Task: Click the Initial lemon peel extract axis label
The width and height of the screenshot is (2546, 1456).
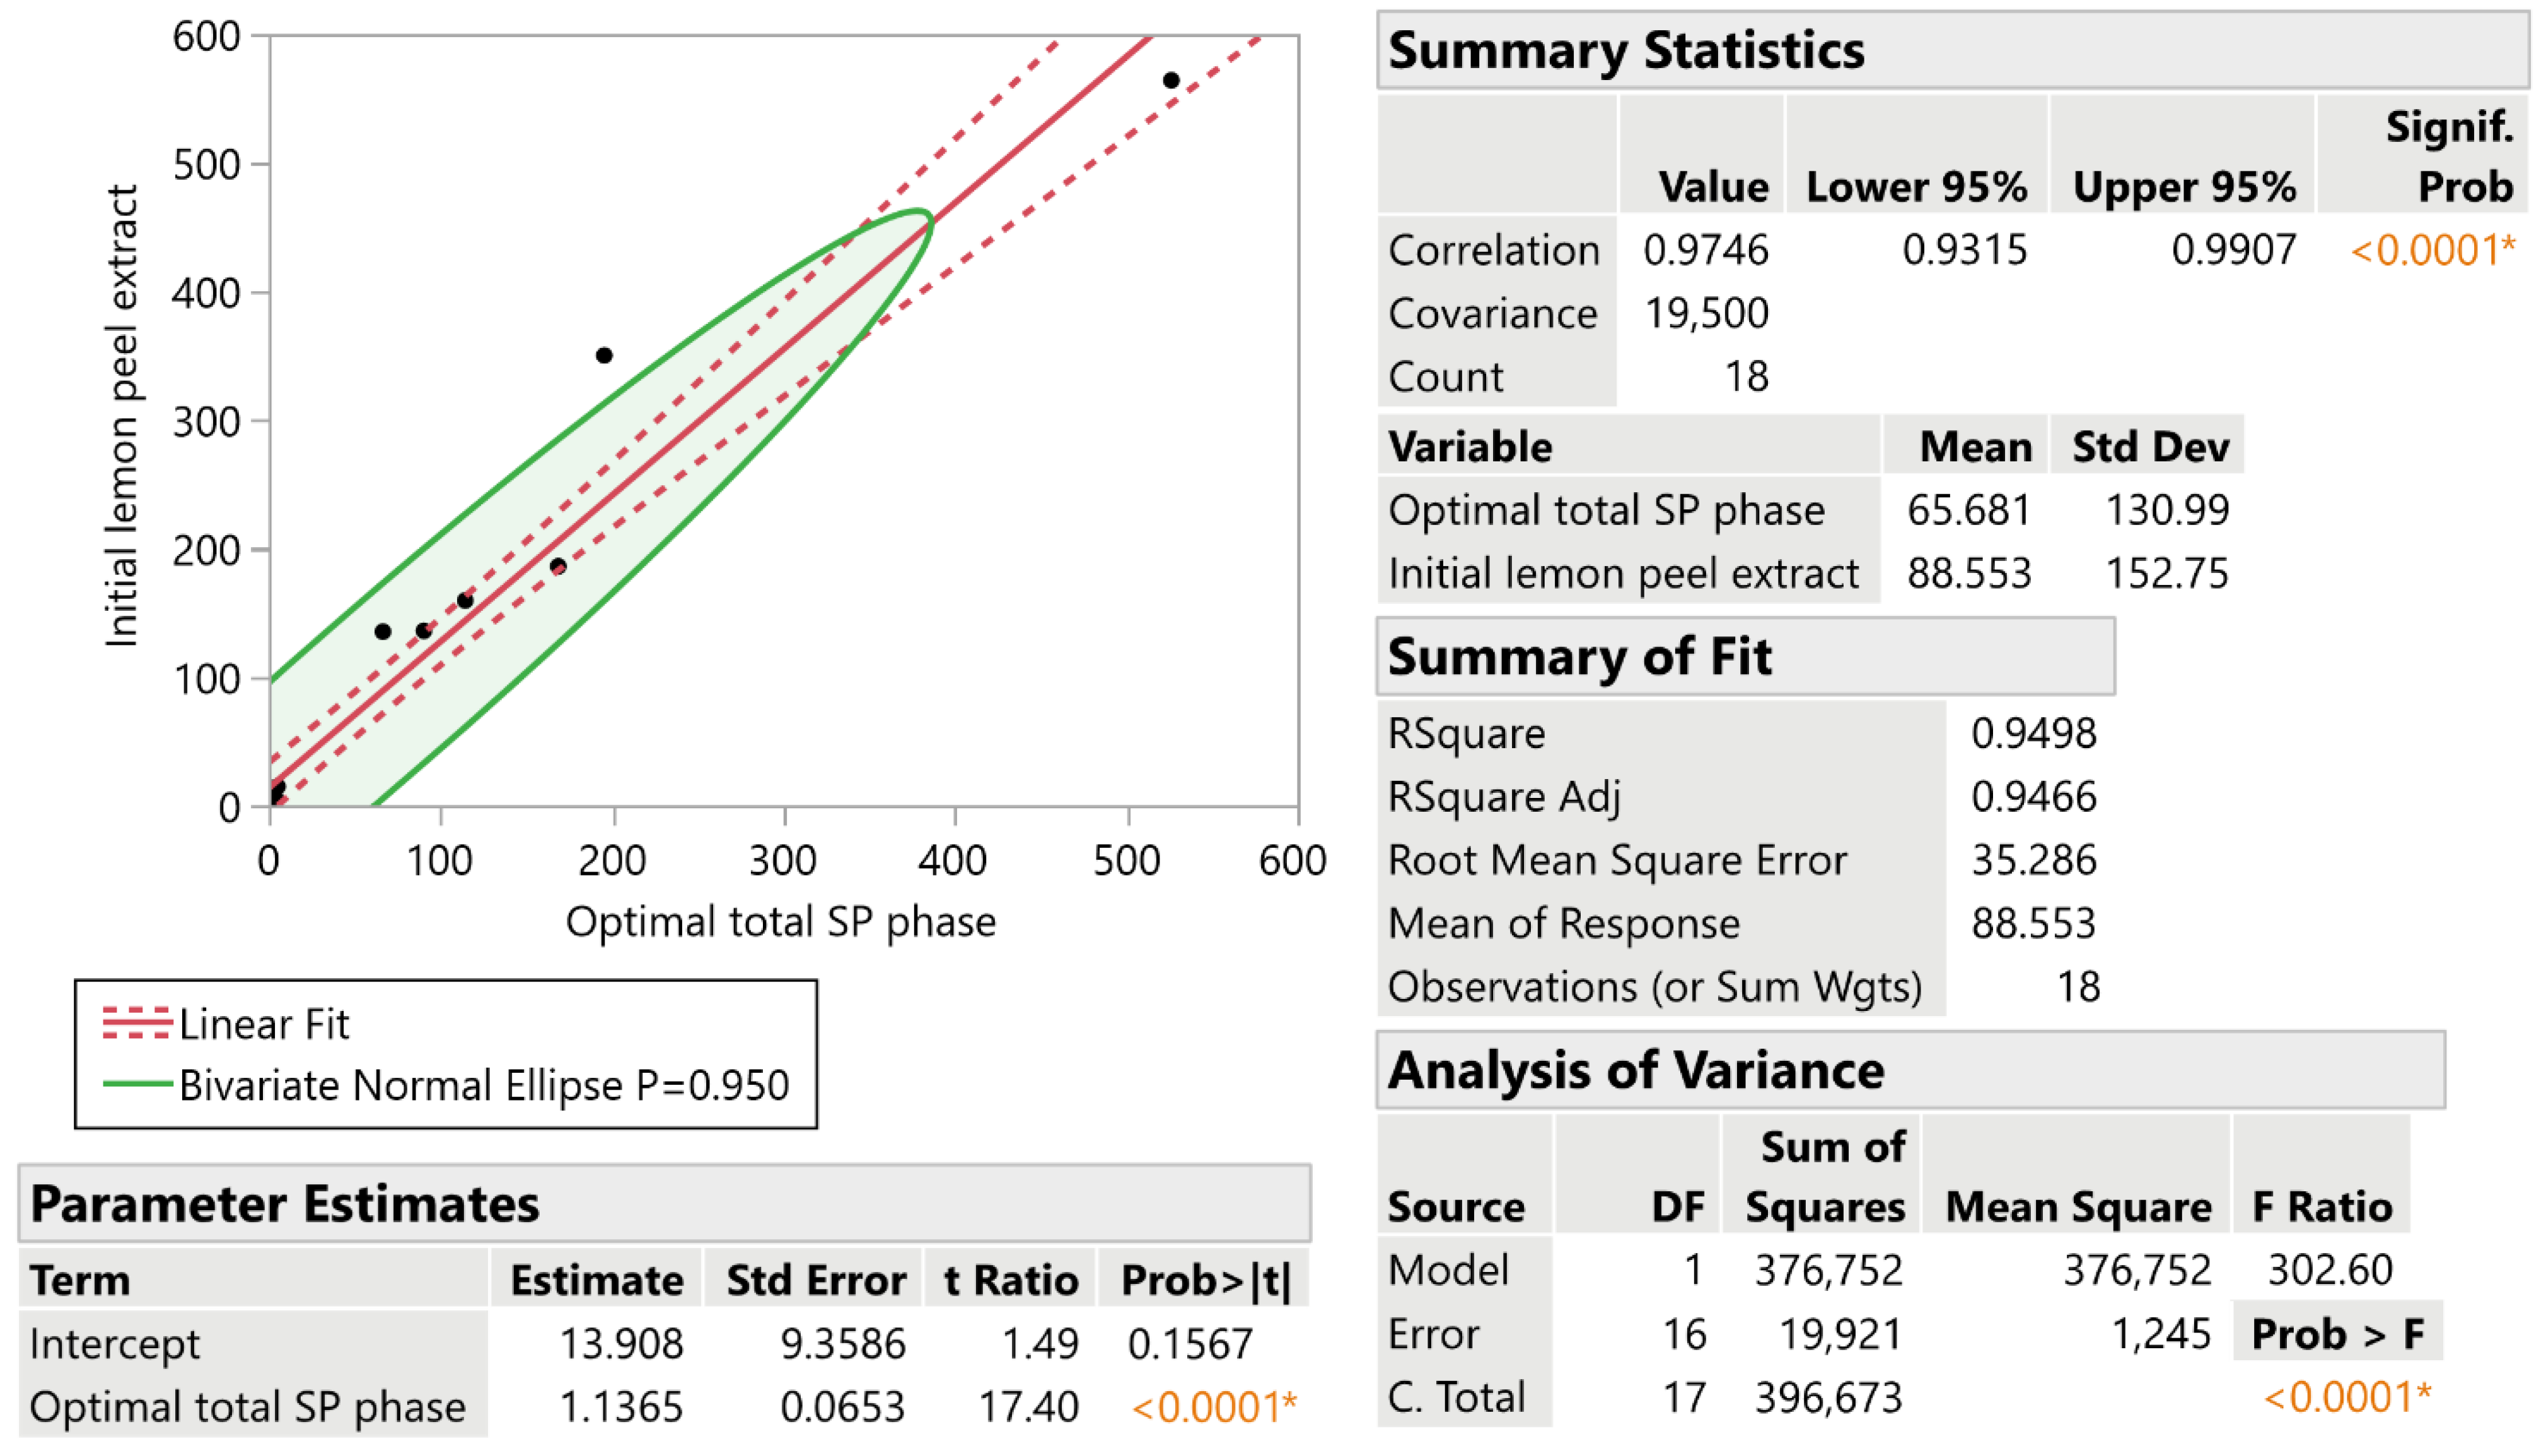Action: pyautogui.click(x=121, y=415)
